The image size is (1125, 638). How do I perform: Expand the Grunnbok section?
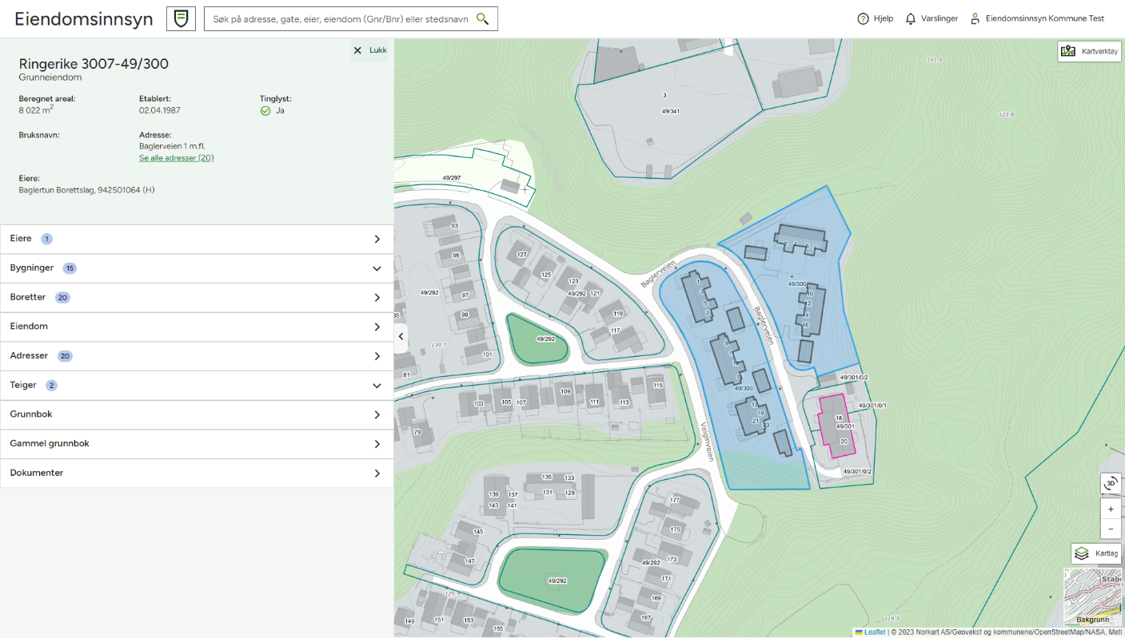click(x=197, y=414)
